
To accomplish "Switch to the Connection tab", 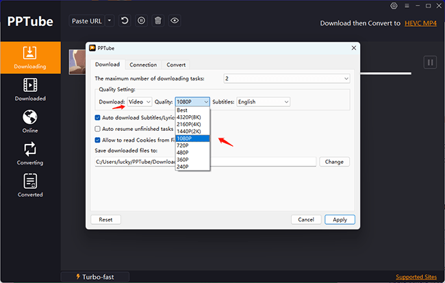I will point(143,65).
